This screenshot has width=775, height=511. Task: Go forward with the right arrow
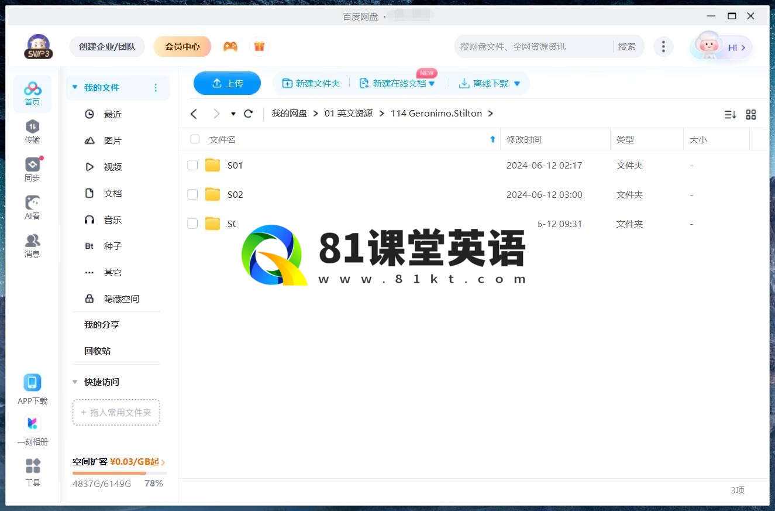(216, 114)
